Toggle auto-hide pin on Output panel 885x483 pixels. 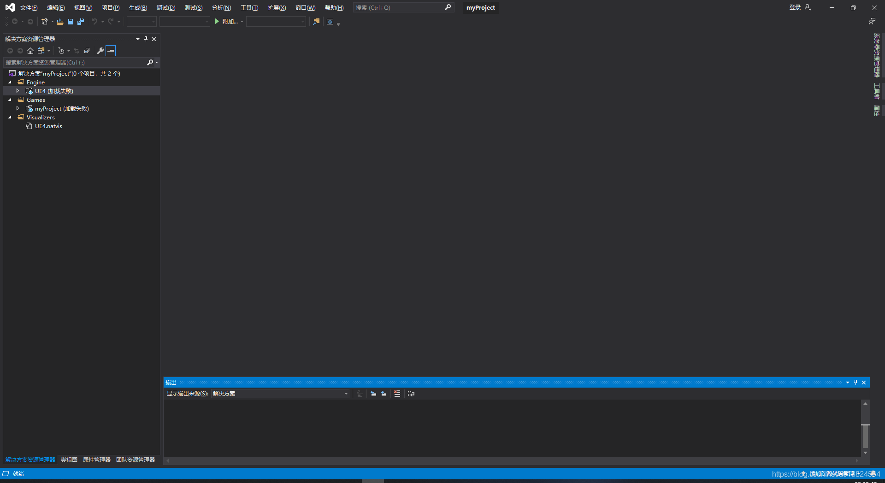click(855, 382)
